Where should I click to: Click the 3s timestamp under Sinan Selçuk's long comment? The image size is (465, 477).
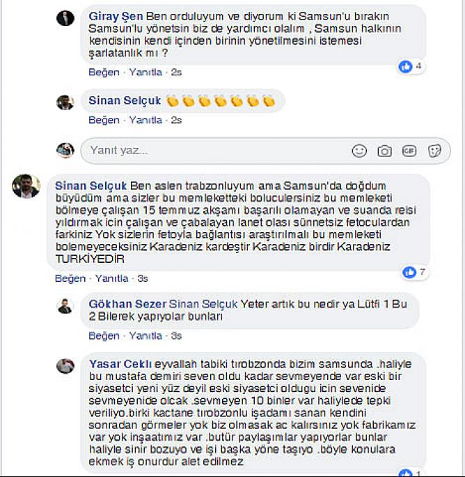click(143, 278)
